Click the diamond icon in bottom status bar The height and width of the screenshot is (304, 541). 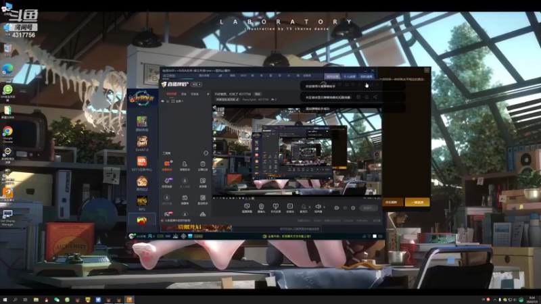click(183, 236)
